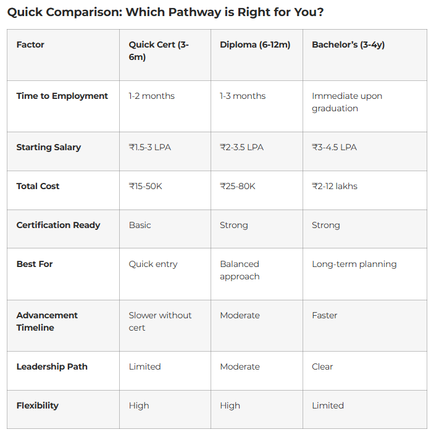Select the Diploma (6-12m) column header
Screen dimensions: 431x432
(x=255, y=44)
